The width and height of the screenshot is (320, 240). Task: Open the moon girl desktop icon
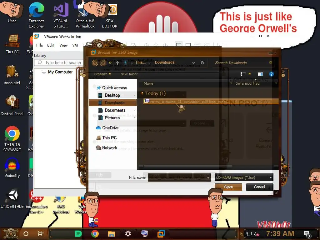[12, 75]
